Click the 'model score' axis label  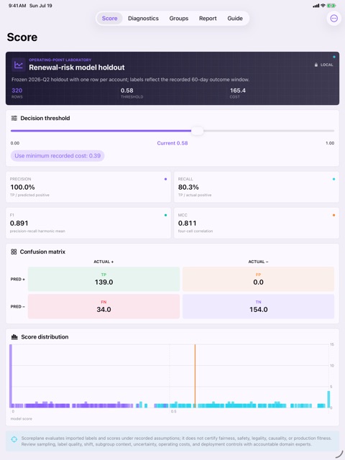coord(21,418)
